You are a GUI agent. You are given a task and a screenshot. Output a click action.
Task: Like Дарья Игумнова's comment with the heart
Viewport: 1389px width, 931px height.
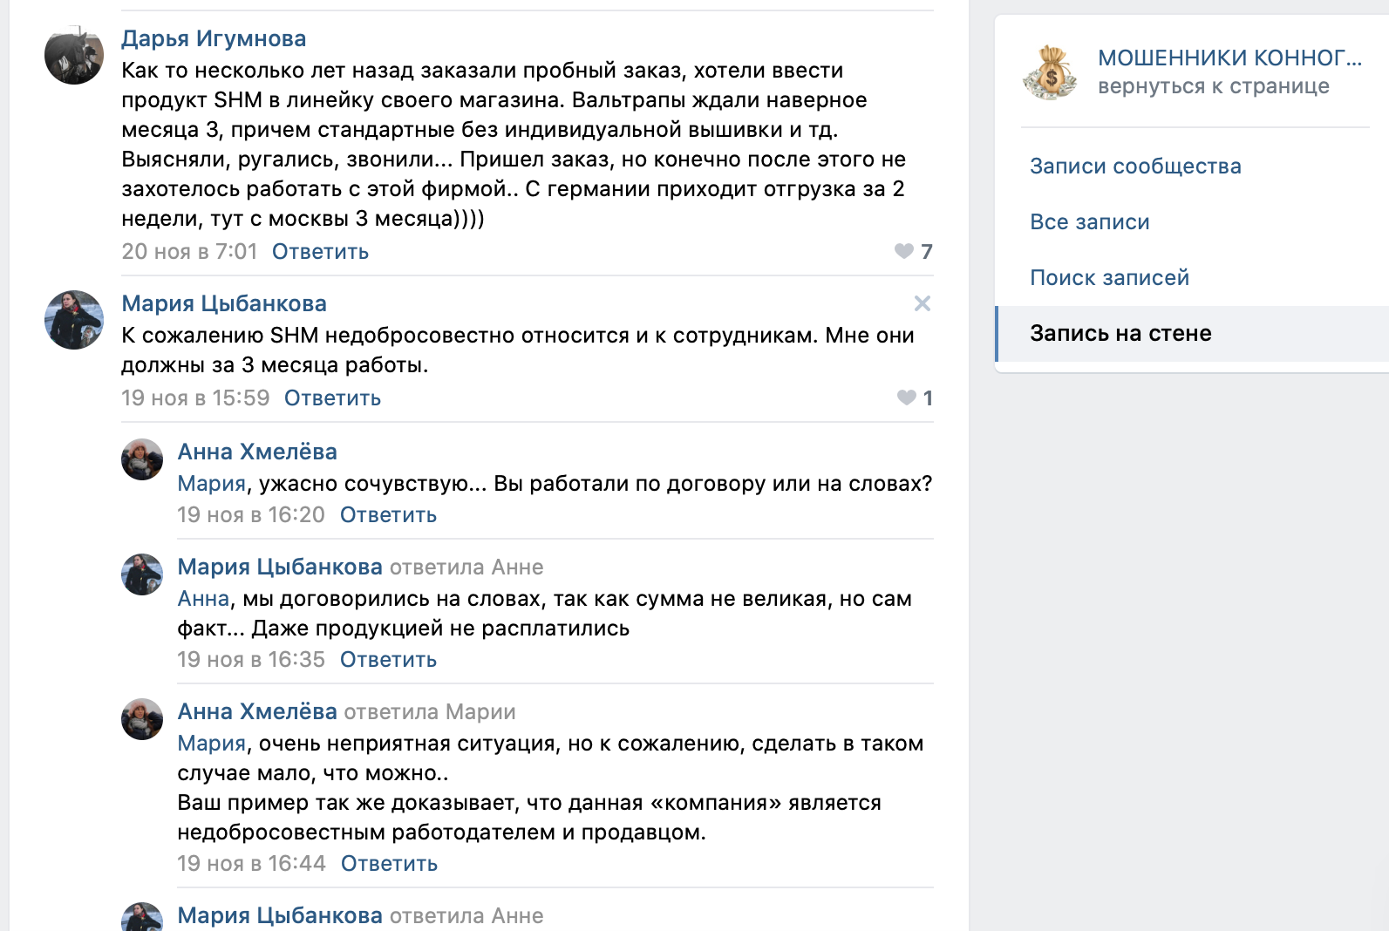[904, 252]
